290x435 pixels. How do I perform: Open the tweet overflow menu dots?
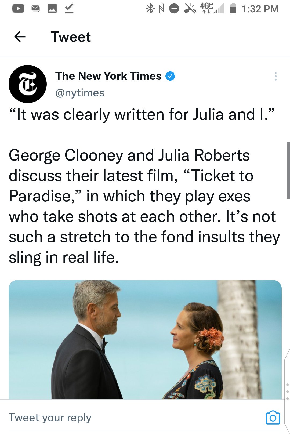275,76
